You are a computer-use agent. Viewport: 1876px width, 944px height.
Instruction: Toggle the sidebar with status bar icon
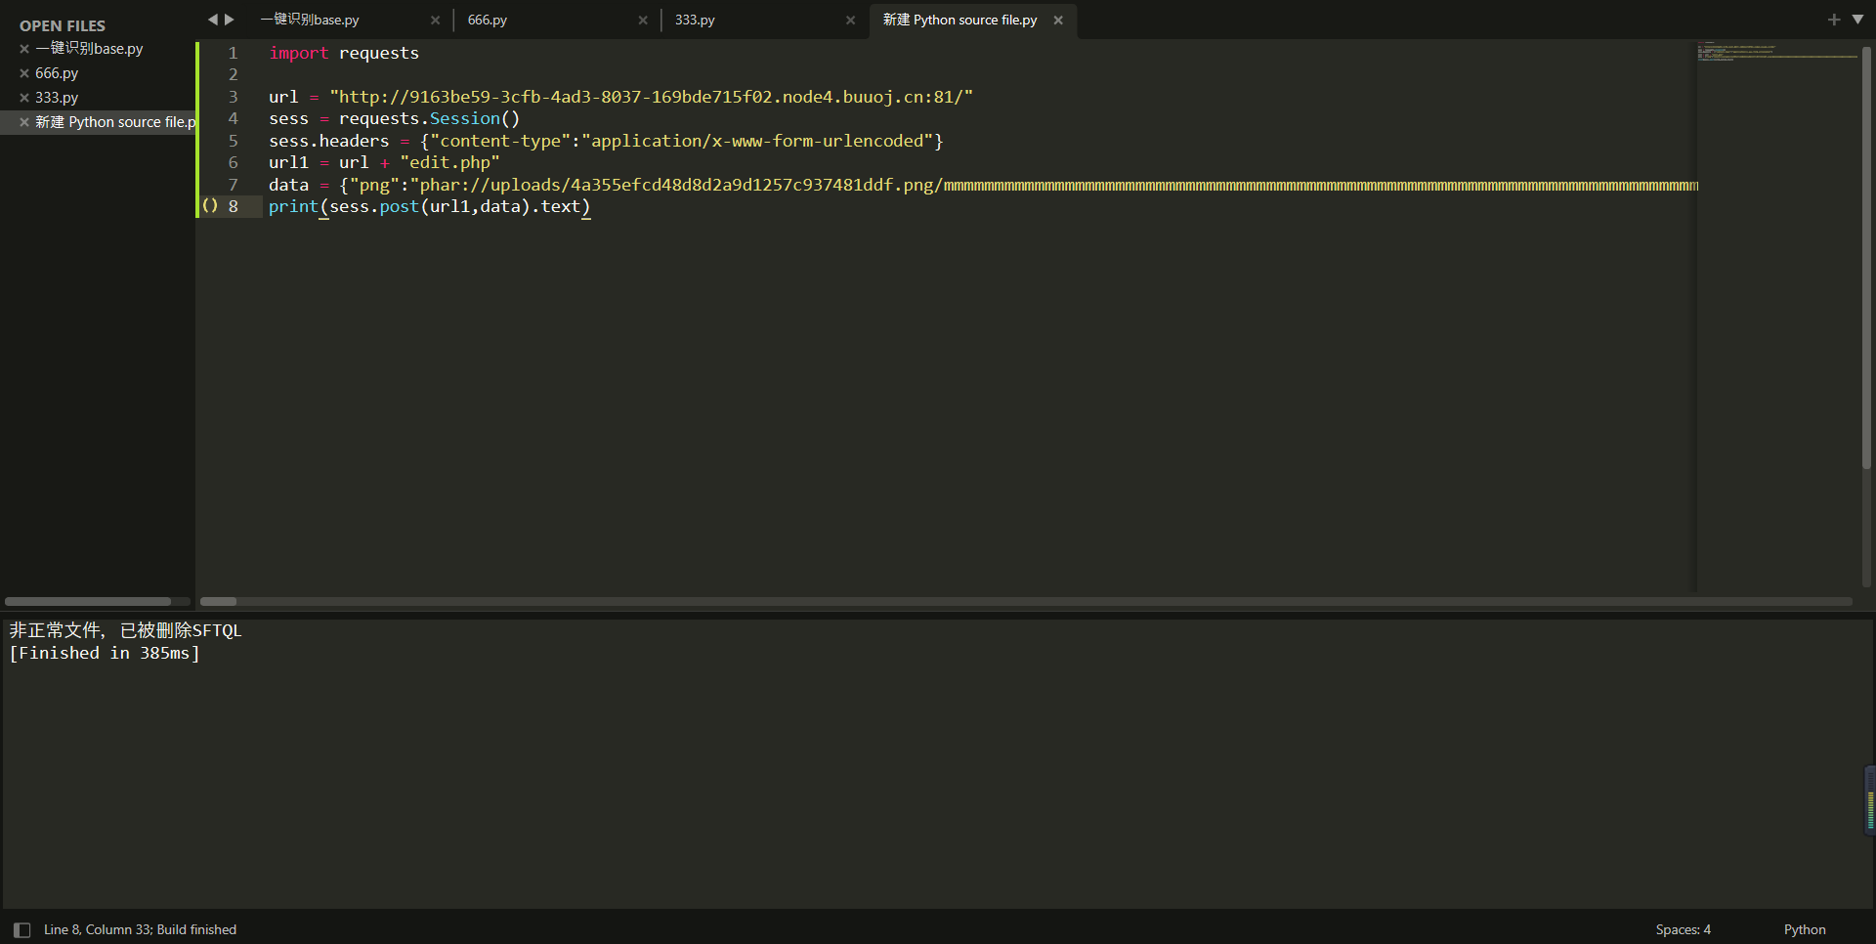coord(21,930)
